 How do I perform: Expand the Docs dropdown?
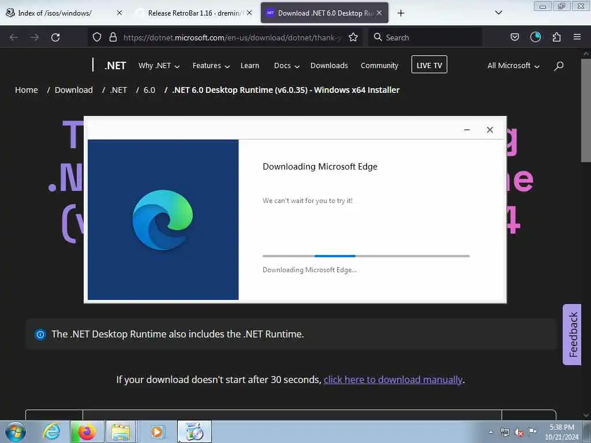click(286, 66)
